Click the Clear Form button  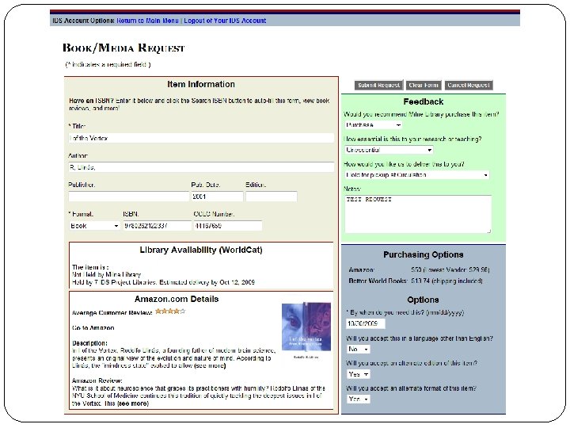tap(424, 85)
